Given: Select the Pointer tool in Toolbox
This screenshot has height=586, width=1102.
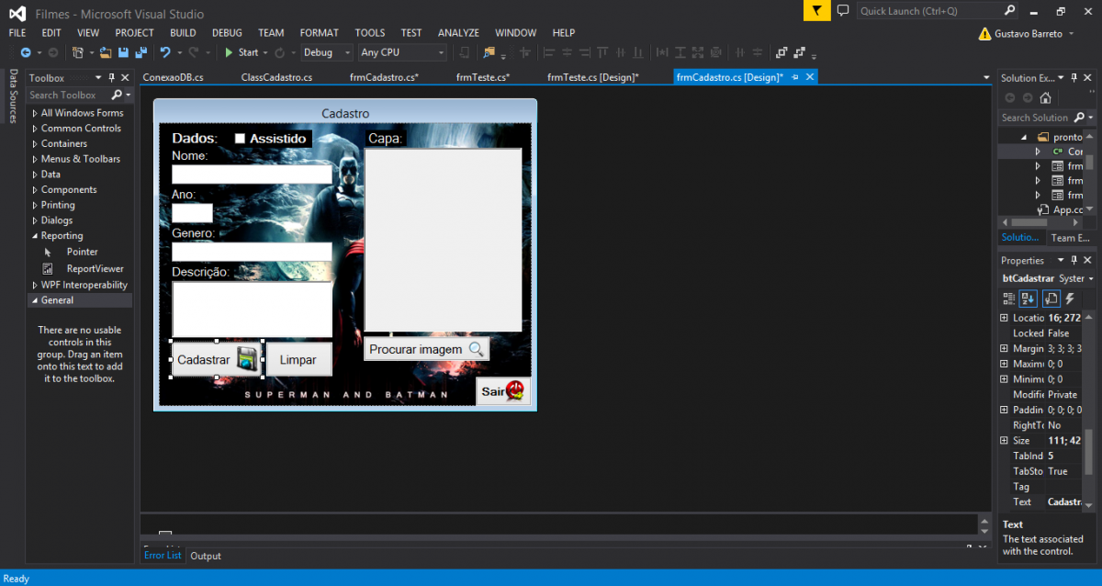Looking at the screenshot, I should coord(82,252).
